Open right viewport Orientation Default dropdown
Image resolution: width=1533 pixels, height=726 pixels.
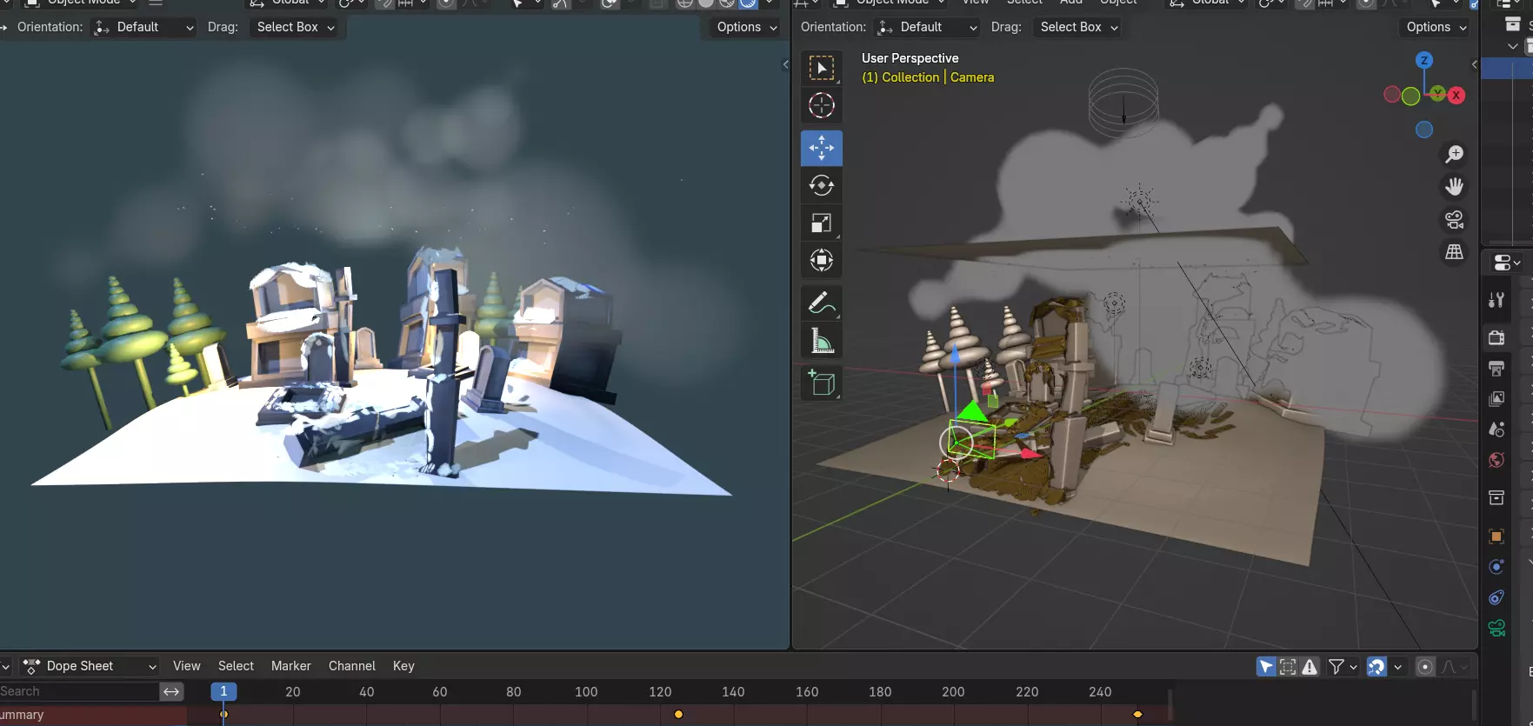(x=927, y=27)
